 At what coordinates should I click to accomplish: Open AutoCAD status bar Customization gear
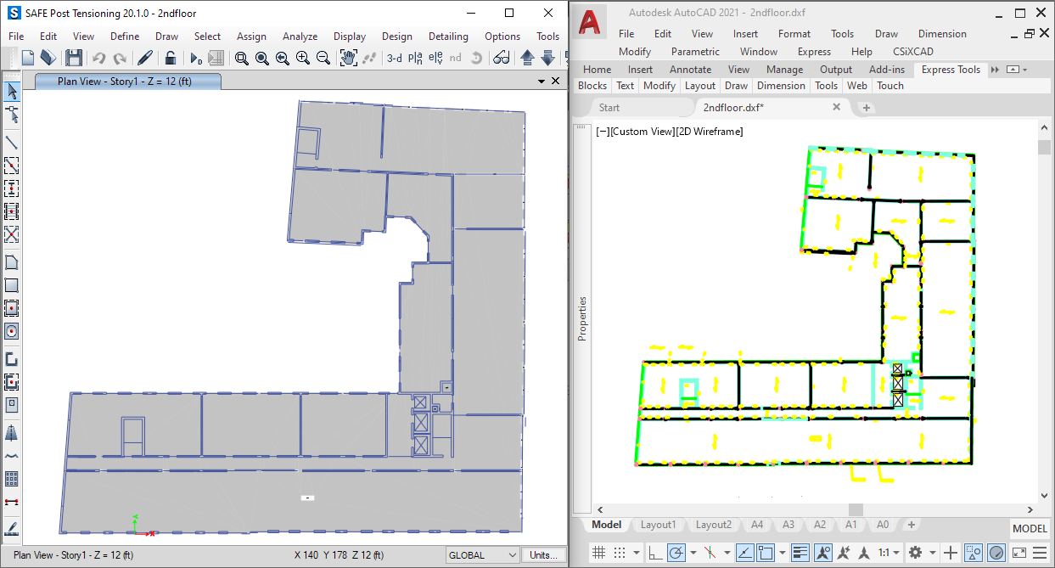pyautogui.click(x=914, y=553)
